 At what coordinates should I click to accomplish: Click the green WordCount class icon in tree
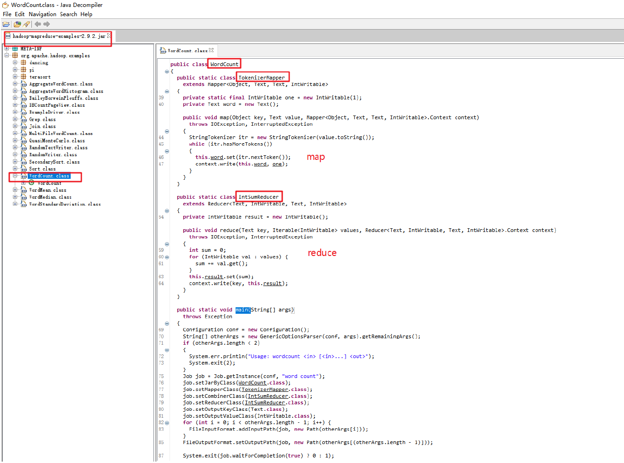(x=31, y=183)
